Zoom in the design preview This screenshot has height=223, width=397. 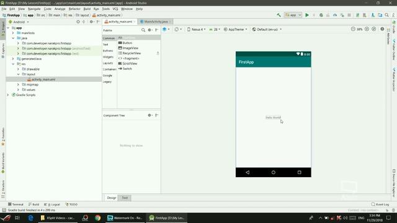[367, 29]
